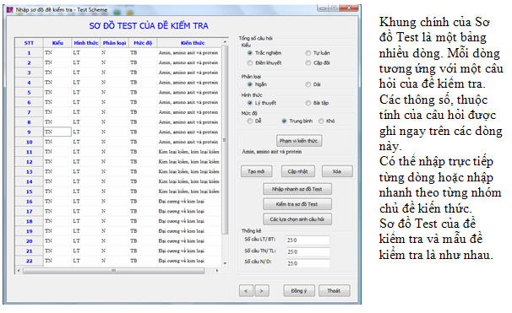Click the Xóa button
Viewport: 512px width, 313px height.
[337, 171]
